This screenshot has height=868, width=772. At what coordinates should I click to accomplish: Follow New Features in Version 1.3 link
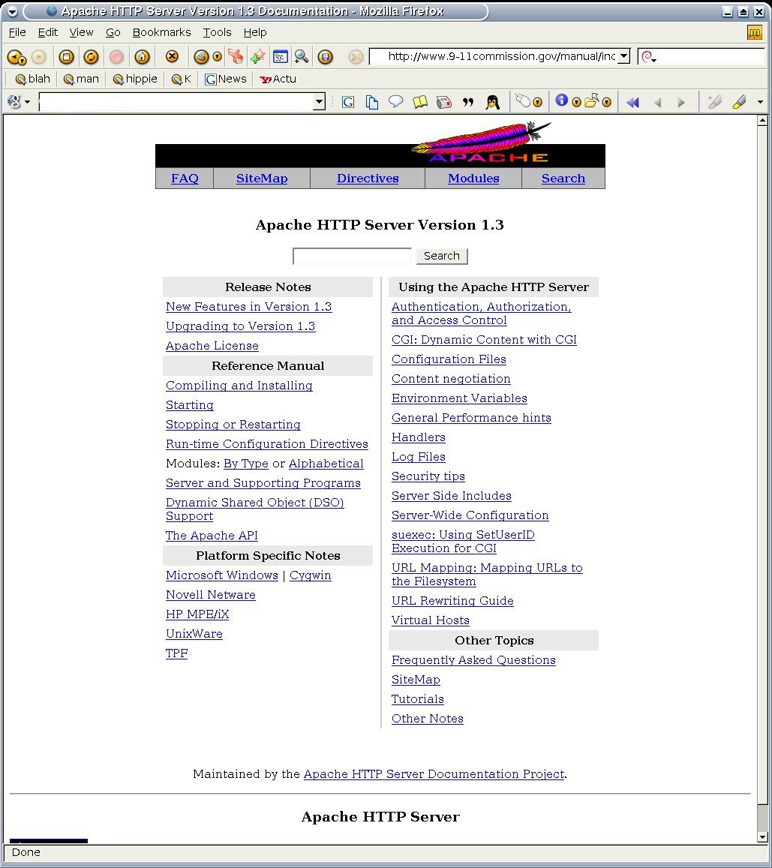[248, 307]
